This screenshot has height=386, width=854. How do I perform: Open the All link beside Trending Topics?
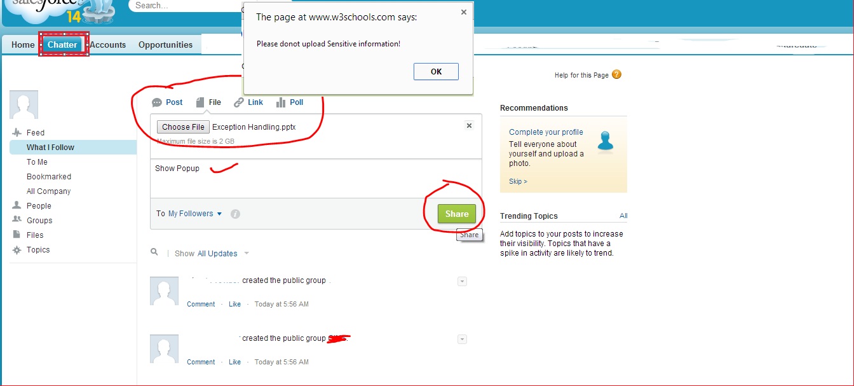(x=623, y=216)
